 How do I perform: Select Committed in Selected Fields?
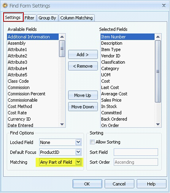tap(127, 113)
